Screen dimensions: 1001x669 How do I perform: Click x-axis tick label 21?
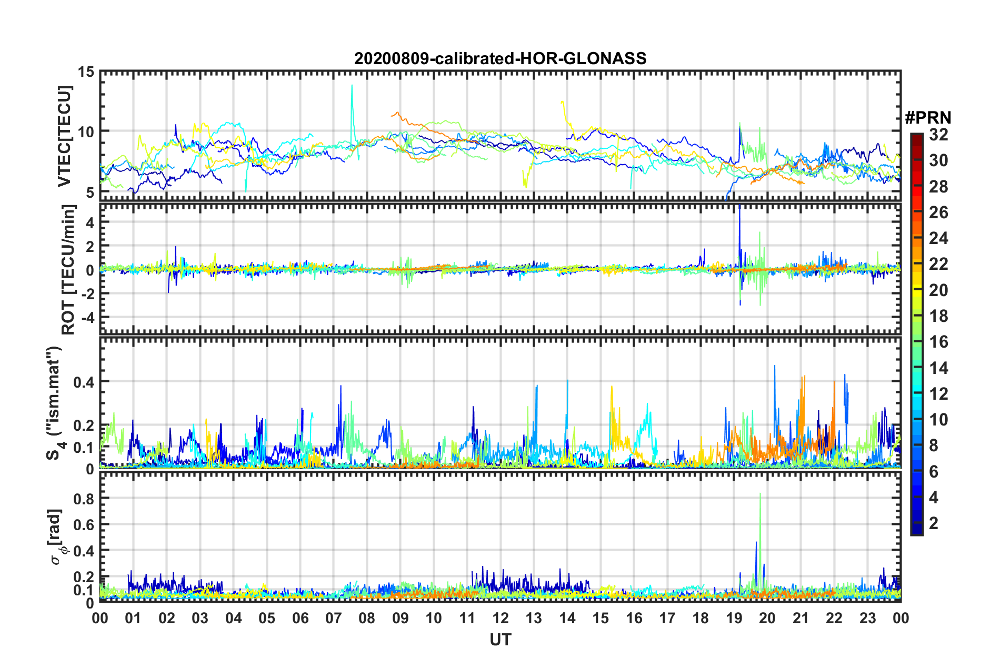click(801, 618)
